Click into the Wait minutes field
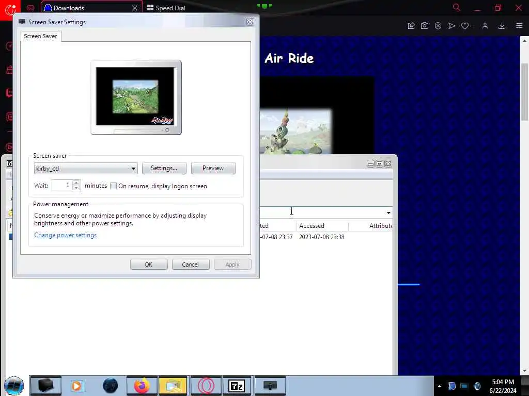 pyautogui.click(x=61, y=185)
